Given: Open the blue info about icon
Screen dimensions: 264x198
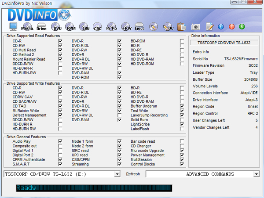Looking at the screenshot, I should pos(221,26).
